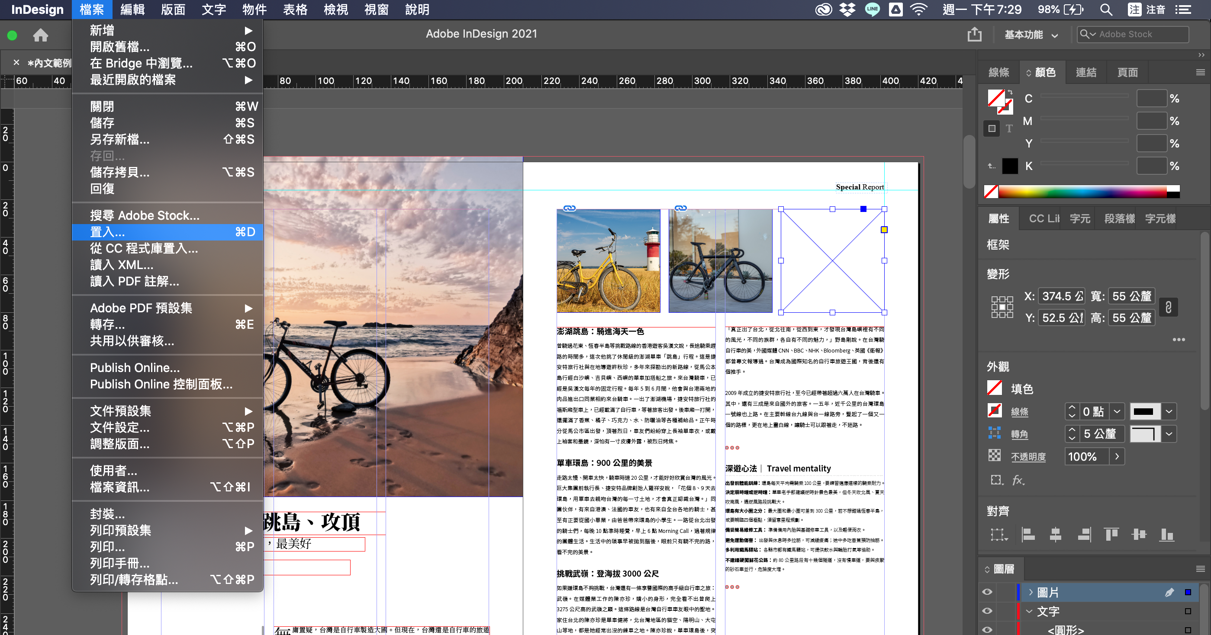Click the align left edges icon

pyautogui.click(x=1028, y=534)
